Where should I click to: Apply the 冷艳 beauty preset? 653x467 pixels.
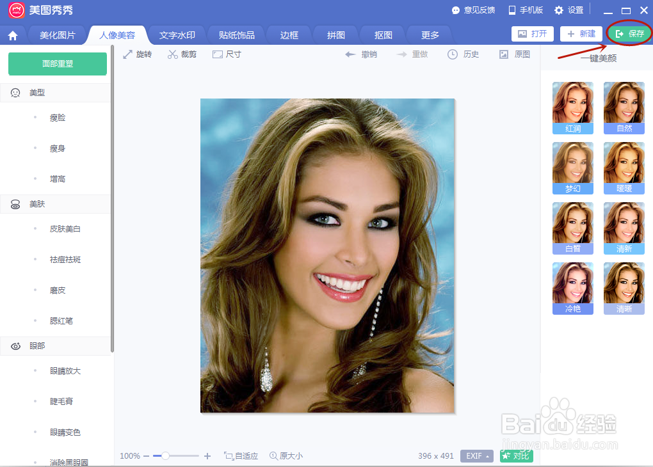coord(572,288)
